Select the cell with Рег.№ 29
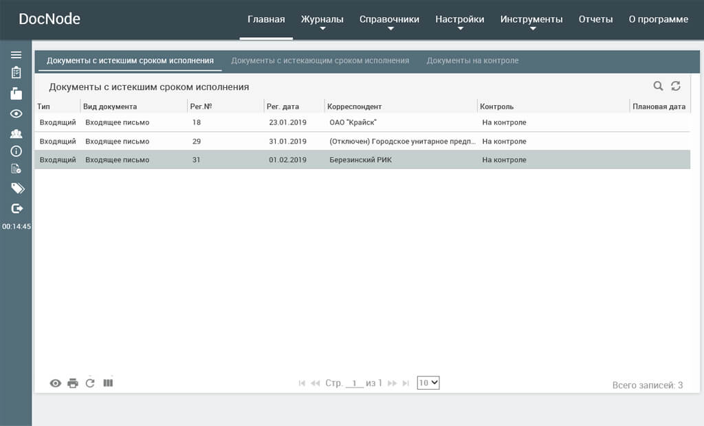The width and height of the screenshot is (704, 426). click(x=197, y=142)
